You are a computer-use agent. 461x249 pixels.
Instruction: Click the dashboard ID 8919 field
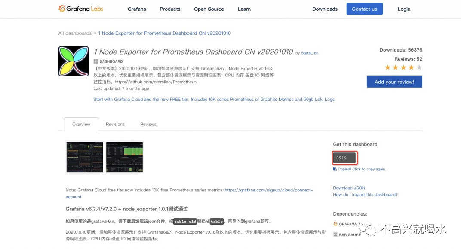tap(344, 158)
